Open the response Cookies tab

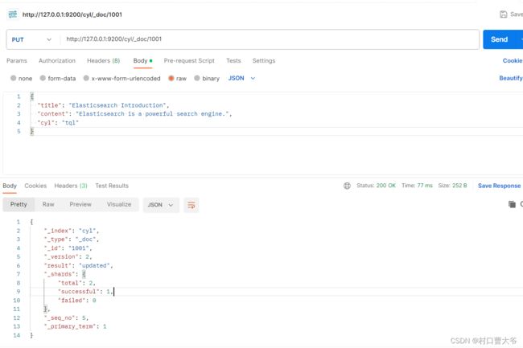click(x=35, y=186)
